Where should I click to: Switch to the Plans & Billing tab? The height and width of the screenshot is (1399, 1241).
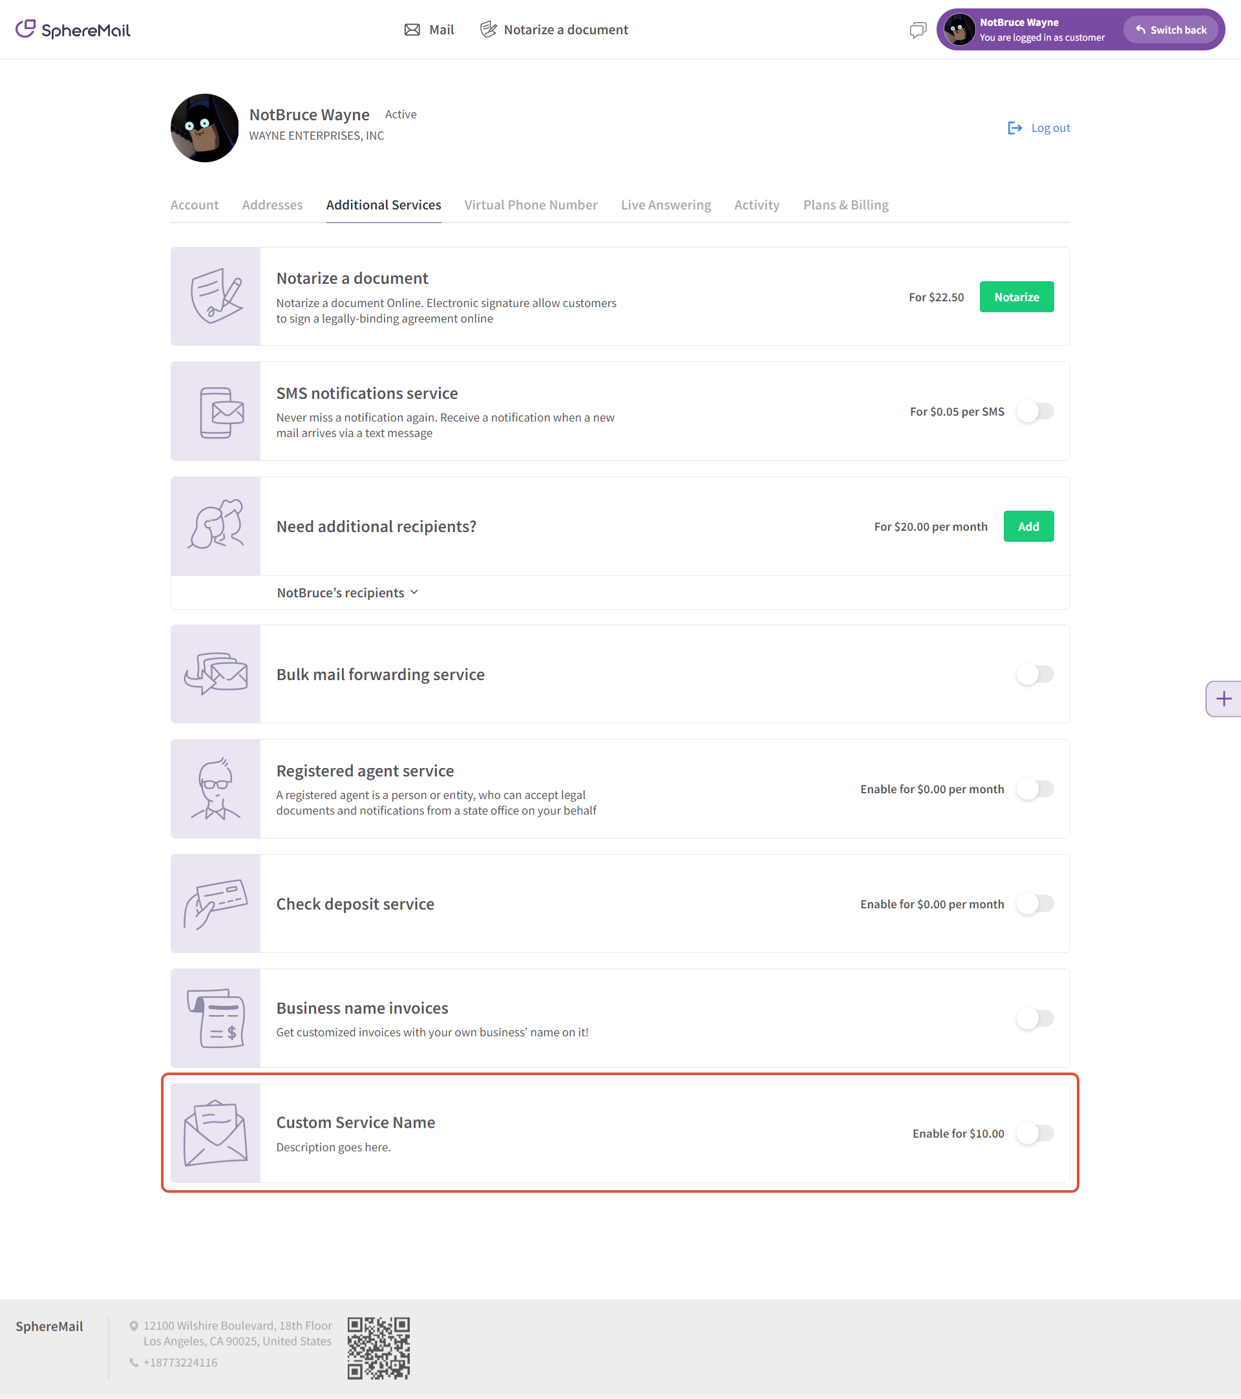[845, 206]
